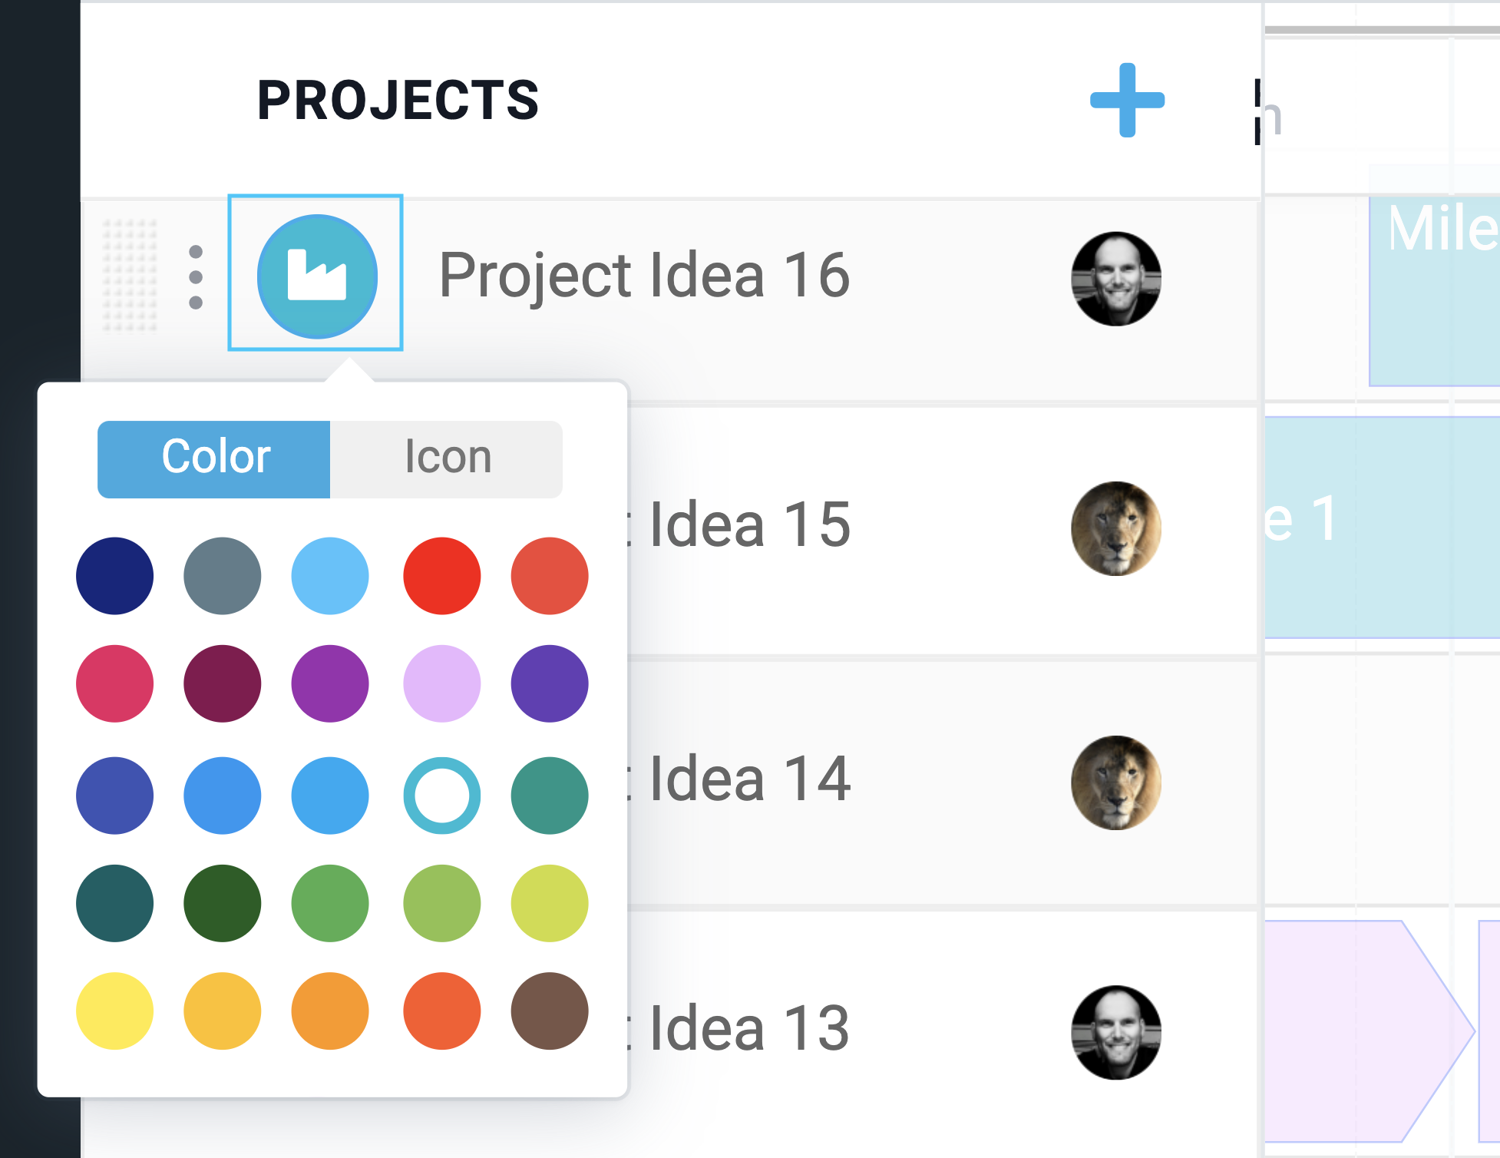1500x1158 pixels.
Task: Click Project Idea 16 factory icon
Action: coord(316,276)
